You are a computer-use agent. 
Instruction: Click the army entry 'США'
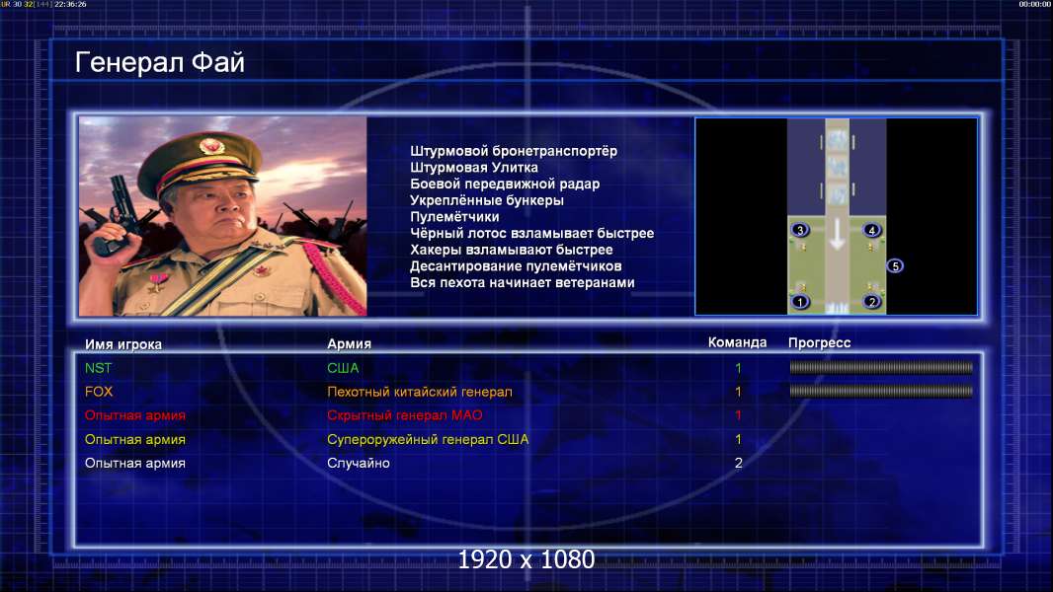[343, 368]
